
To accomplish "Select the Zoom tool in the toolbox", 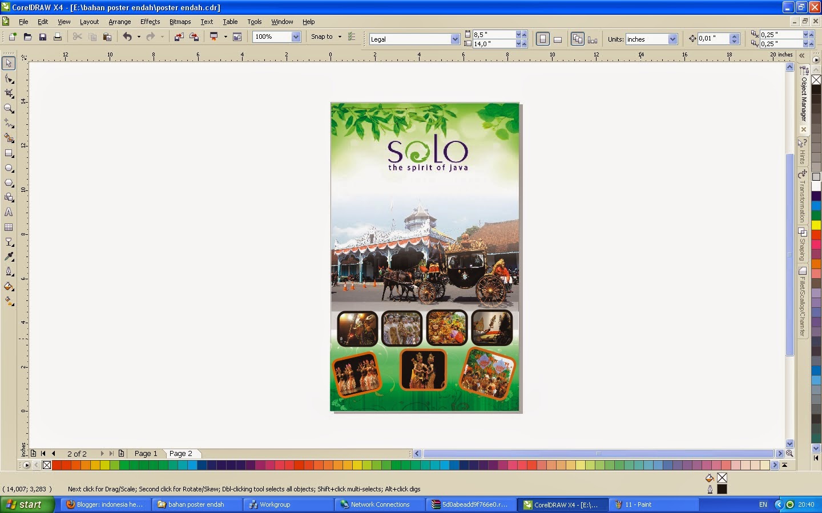I will 9,108.
